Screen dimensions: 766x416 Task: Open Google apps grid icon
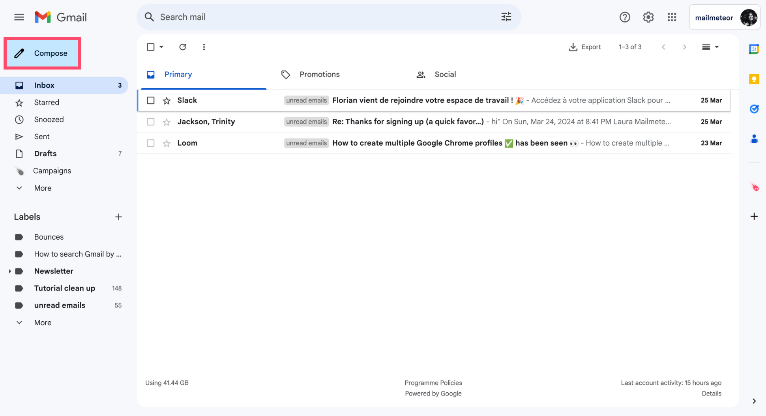pos(672,17)
